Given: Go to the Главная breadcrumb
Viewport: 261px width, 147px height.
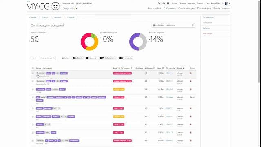Looking at the screenshot, I should point(33,17).
